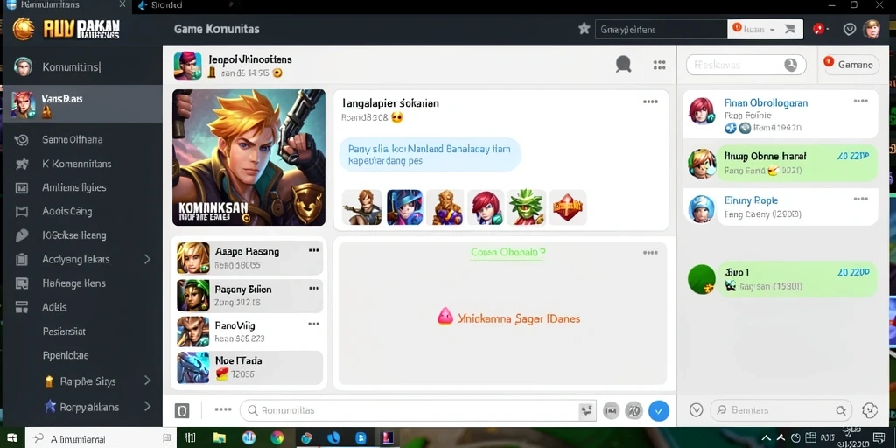Click the image gallery icon near send button
This screenshot has height=448, width=896.
611,410
